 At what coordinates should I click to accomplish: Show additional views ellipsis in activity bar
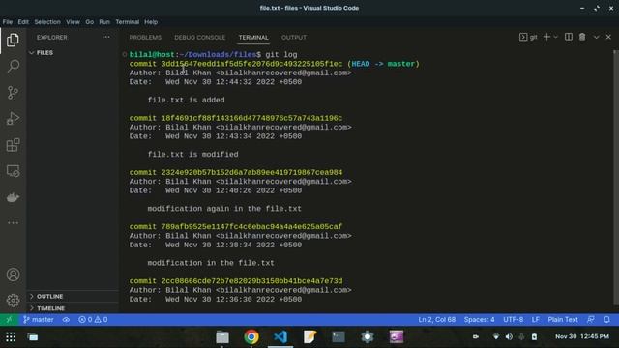(13, 223)
